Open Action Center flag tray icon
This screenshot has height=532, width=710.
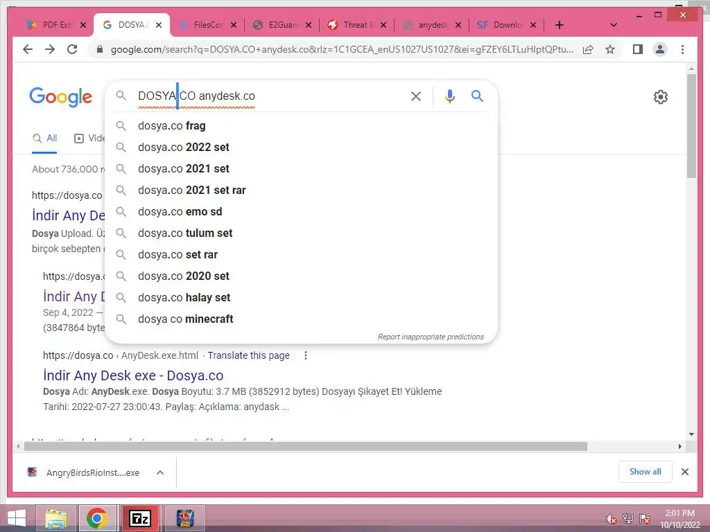645,519
